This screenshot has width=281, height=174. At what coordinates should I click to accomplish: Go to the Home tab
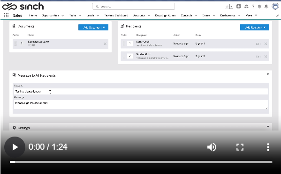pos(33,15)
